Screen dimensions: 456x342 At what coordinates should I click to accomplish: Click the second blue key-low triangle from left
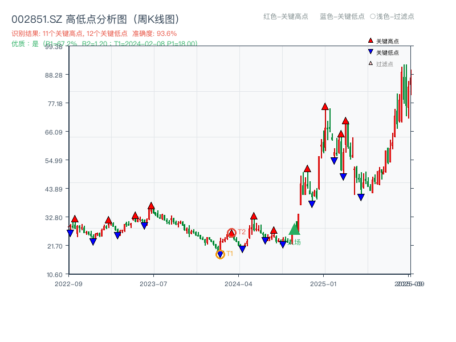coord(93,241)
